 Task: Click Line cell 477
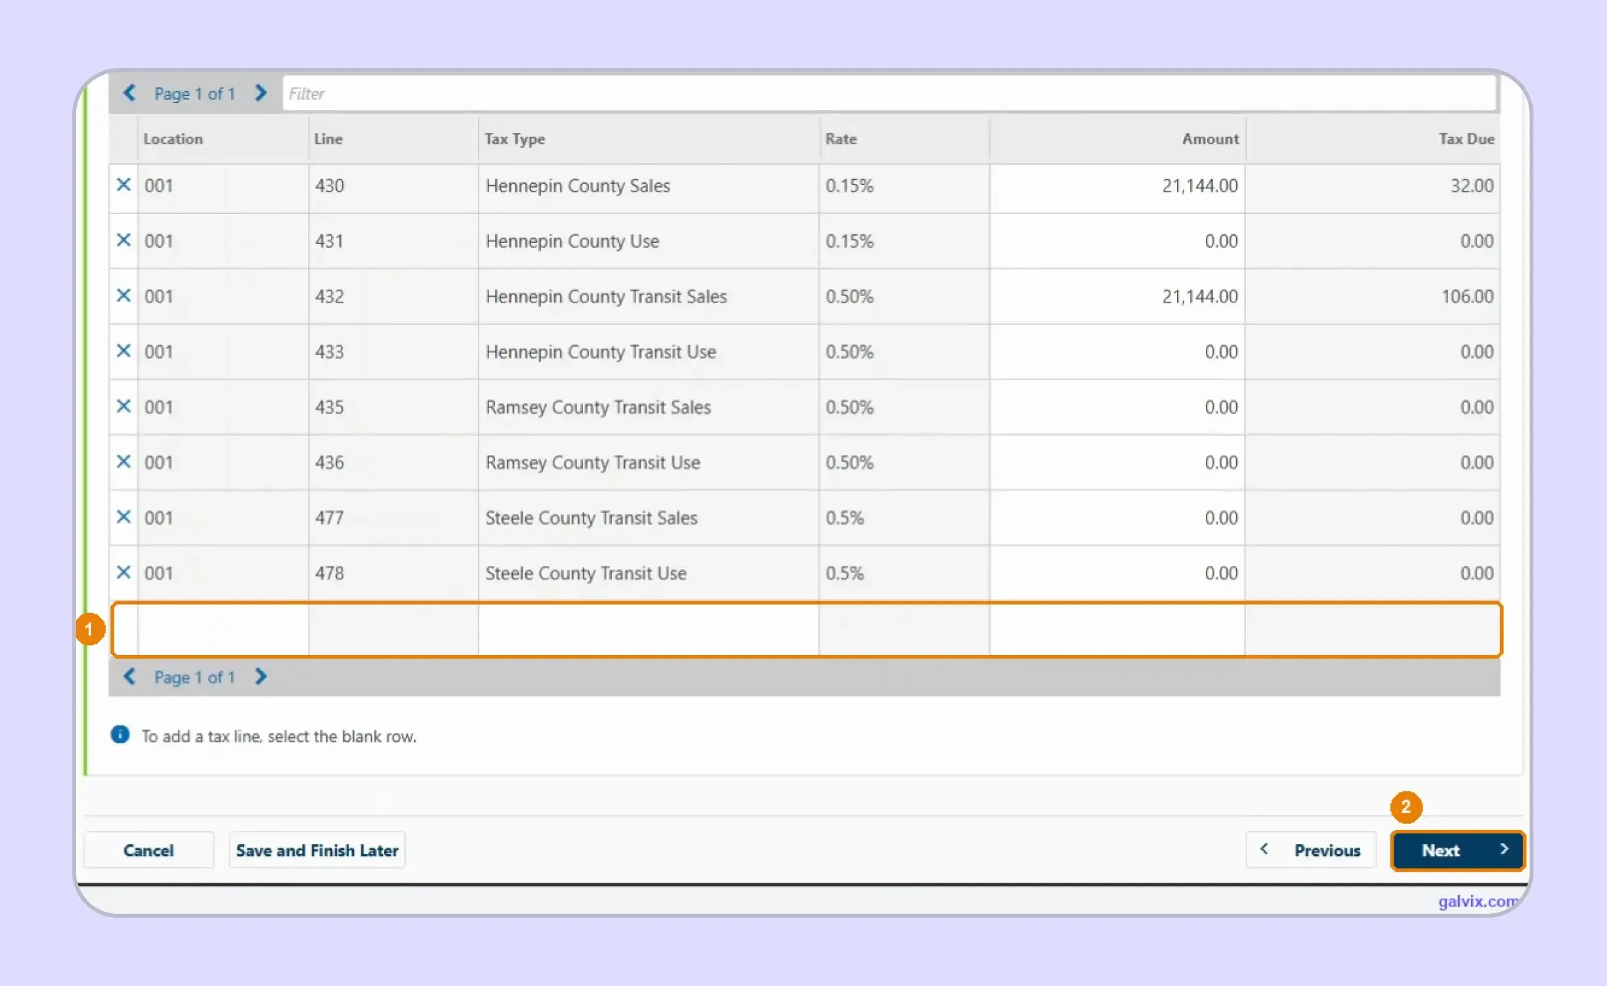click(393, 518)
